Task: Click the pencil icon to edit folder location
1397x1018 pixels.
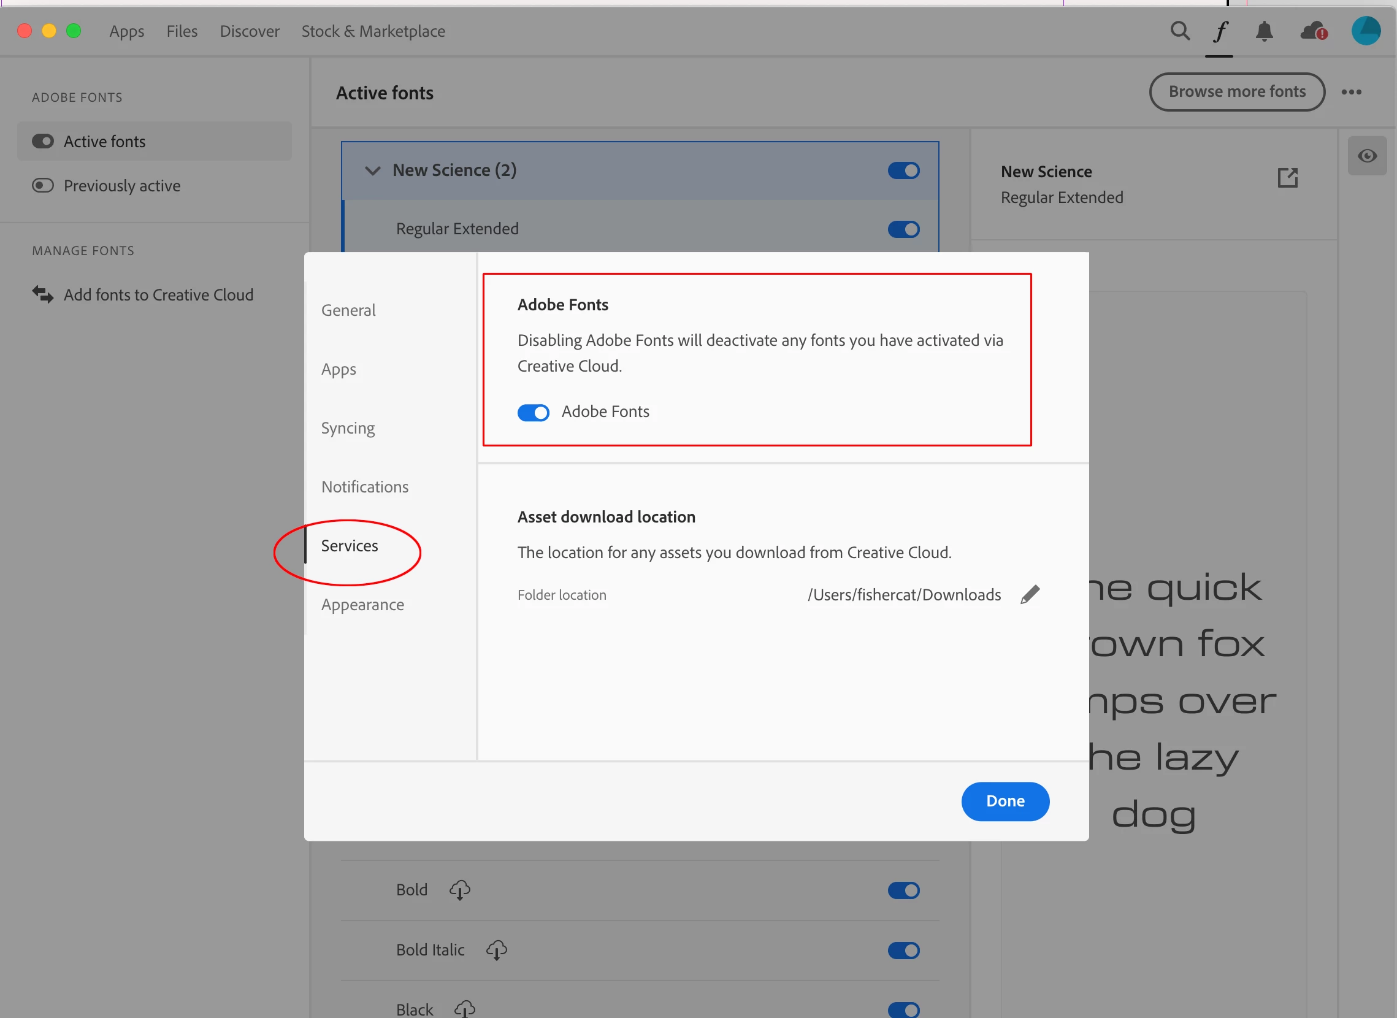Action: (1030, 595)
